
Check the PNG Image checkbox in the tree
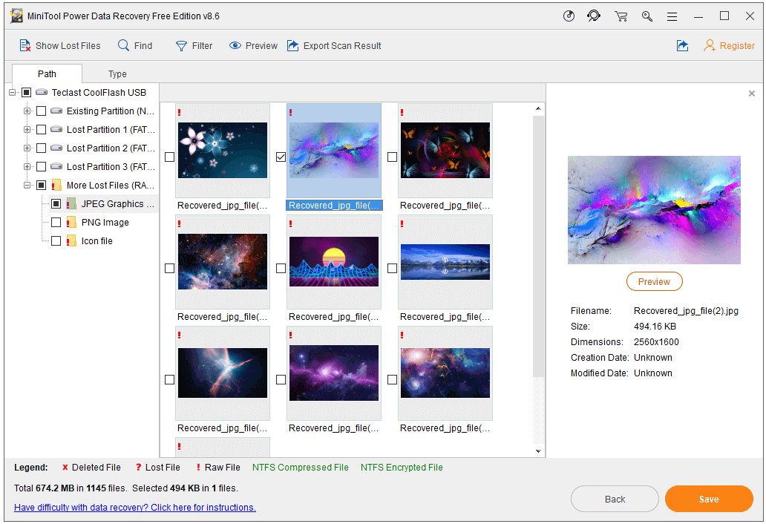pyautogui.click(x=56, y=222)
